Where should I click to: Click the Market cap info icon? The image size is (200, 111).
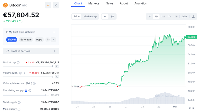pyautogui.click(x=18, y=63)
